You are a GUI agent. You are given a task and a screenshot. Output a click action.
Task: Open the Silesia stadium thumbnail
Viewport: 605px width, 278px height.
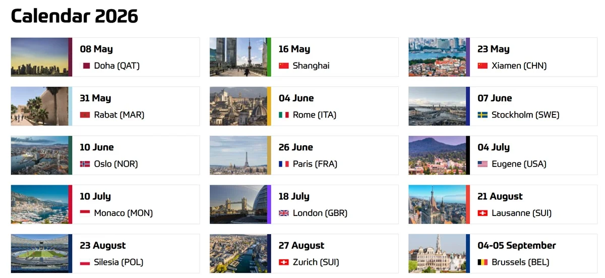click(40, 253)
